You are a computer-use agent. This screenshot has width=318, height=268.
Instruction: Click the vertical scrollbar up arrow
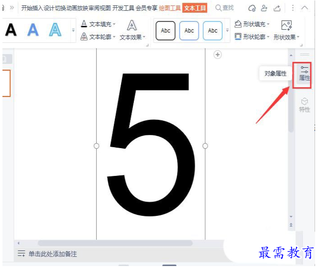(x=291, y=55)
